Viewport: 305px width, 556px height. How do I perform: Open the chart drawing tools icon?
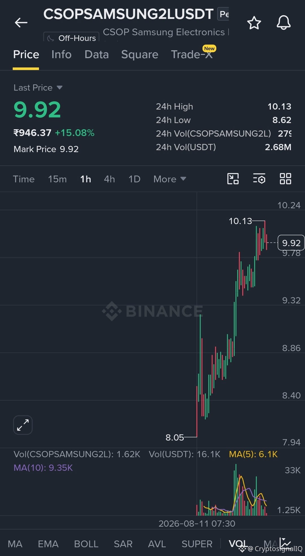233,179
